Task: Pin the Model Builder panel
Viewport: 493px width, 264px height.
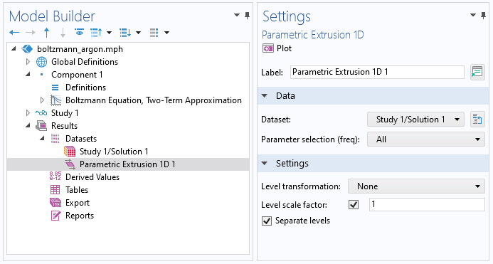Action: (248, 15)
